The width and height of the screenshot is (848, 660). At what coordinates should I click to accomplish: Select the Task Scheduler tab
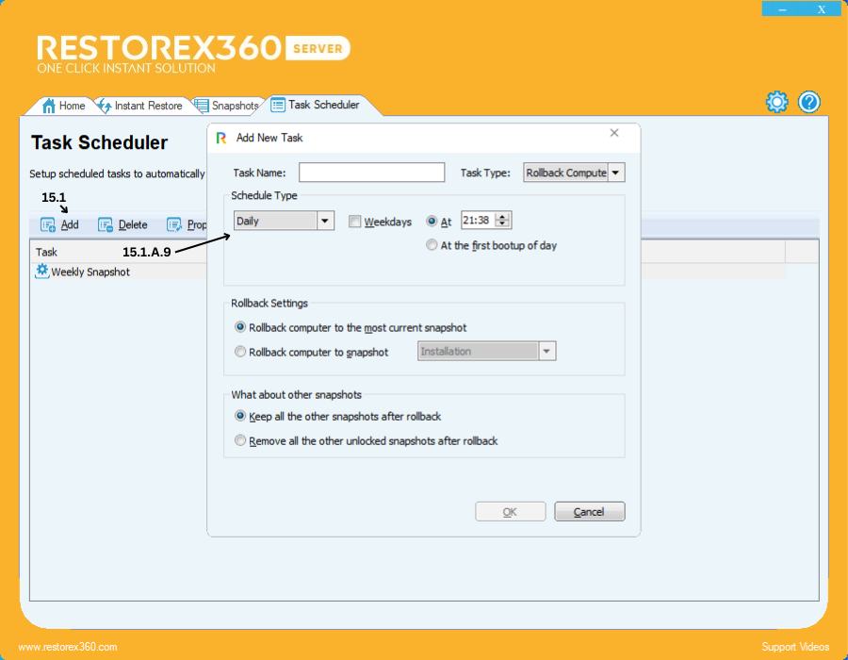coord(318,105)
